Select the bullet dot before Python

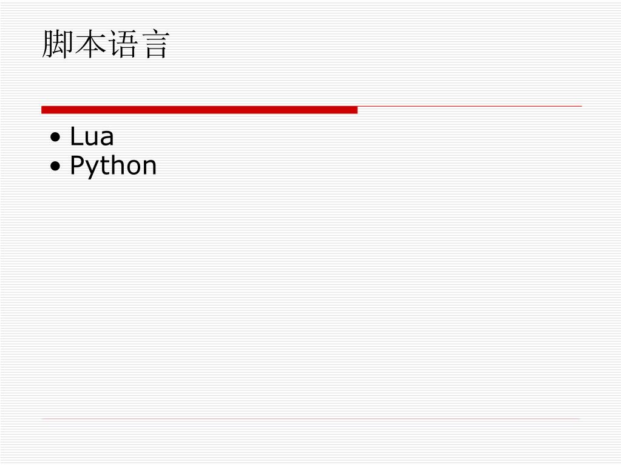[x=55, y=166]
